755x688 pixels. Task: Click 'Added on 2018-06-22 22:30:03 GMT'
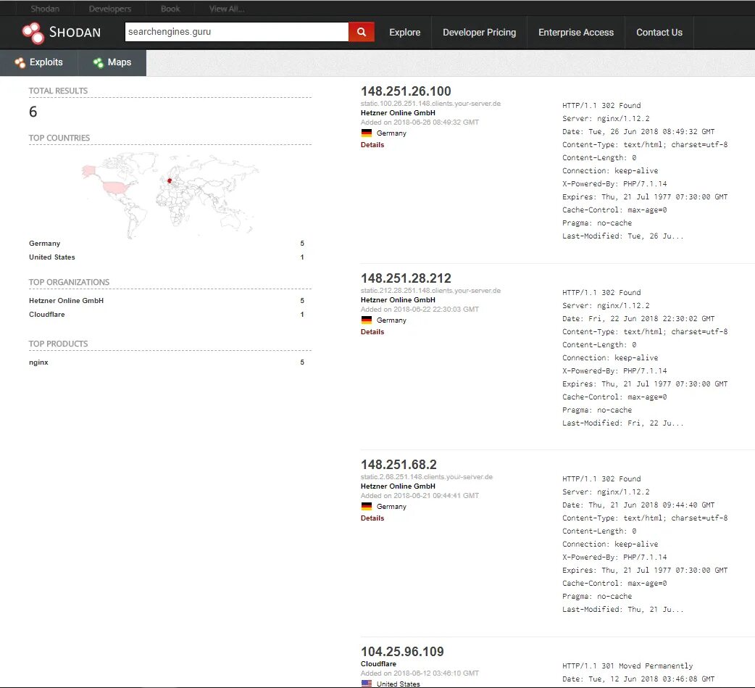420,310
